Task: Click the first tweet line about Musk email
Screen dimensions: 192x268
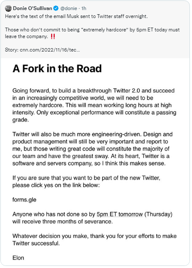Action: tap(76, 16)
